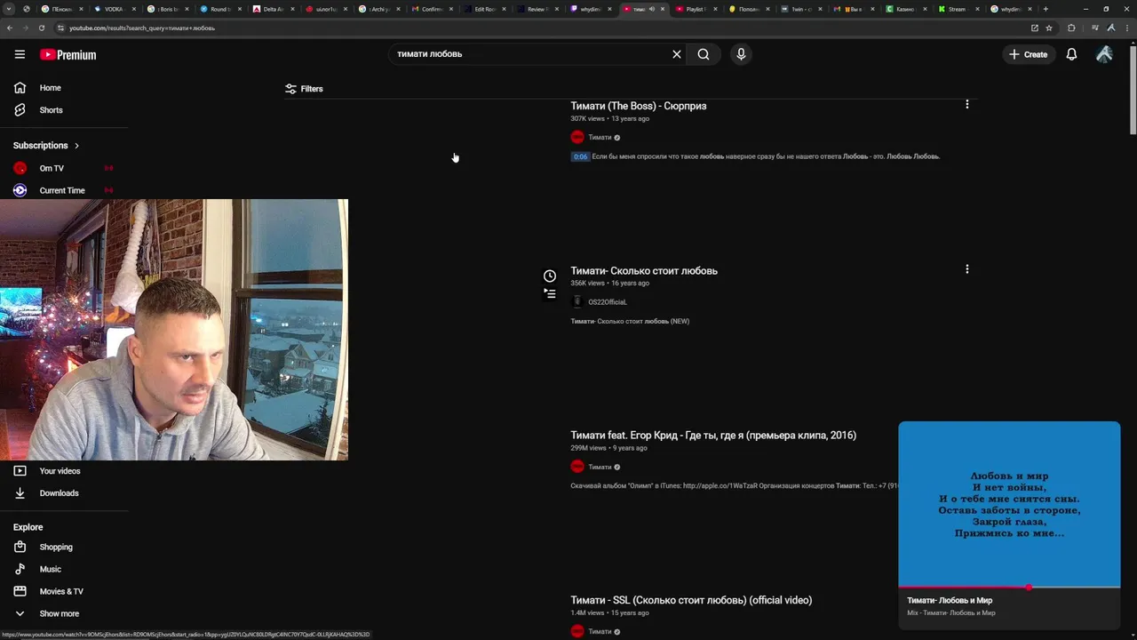Open the Chrome three-dot menu
Image resolution: width=1137 pixels, height=640 pixels.
(x=1126, y=28)
